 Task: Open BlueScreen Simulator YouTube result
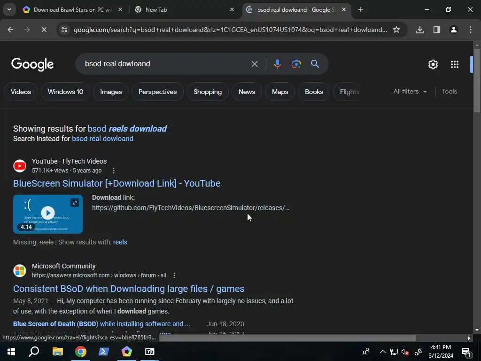116,183
